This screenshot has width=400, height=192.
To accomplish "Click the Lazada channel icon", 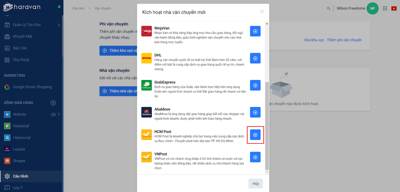I will point(7,149).
